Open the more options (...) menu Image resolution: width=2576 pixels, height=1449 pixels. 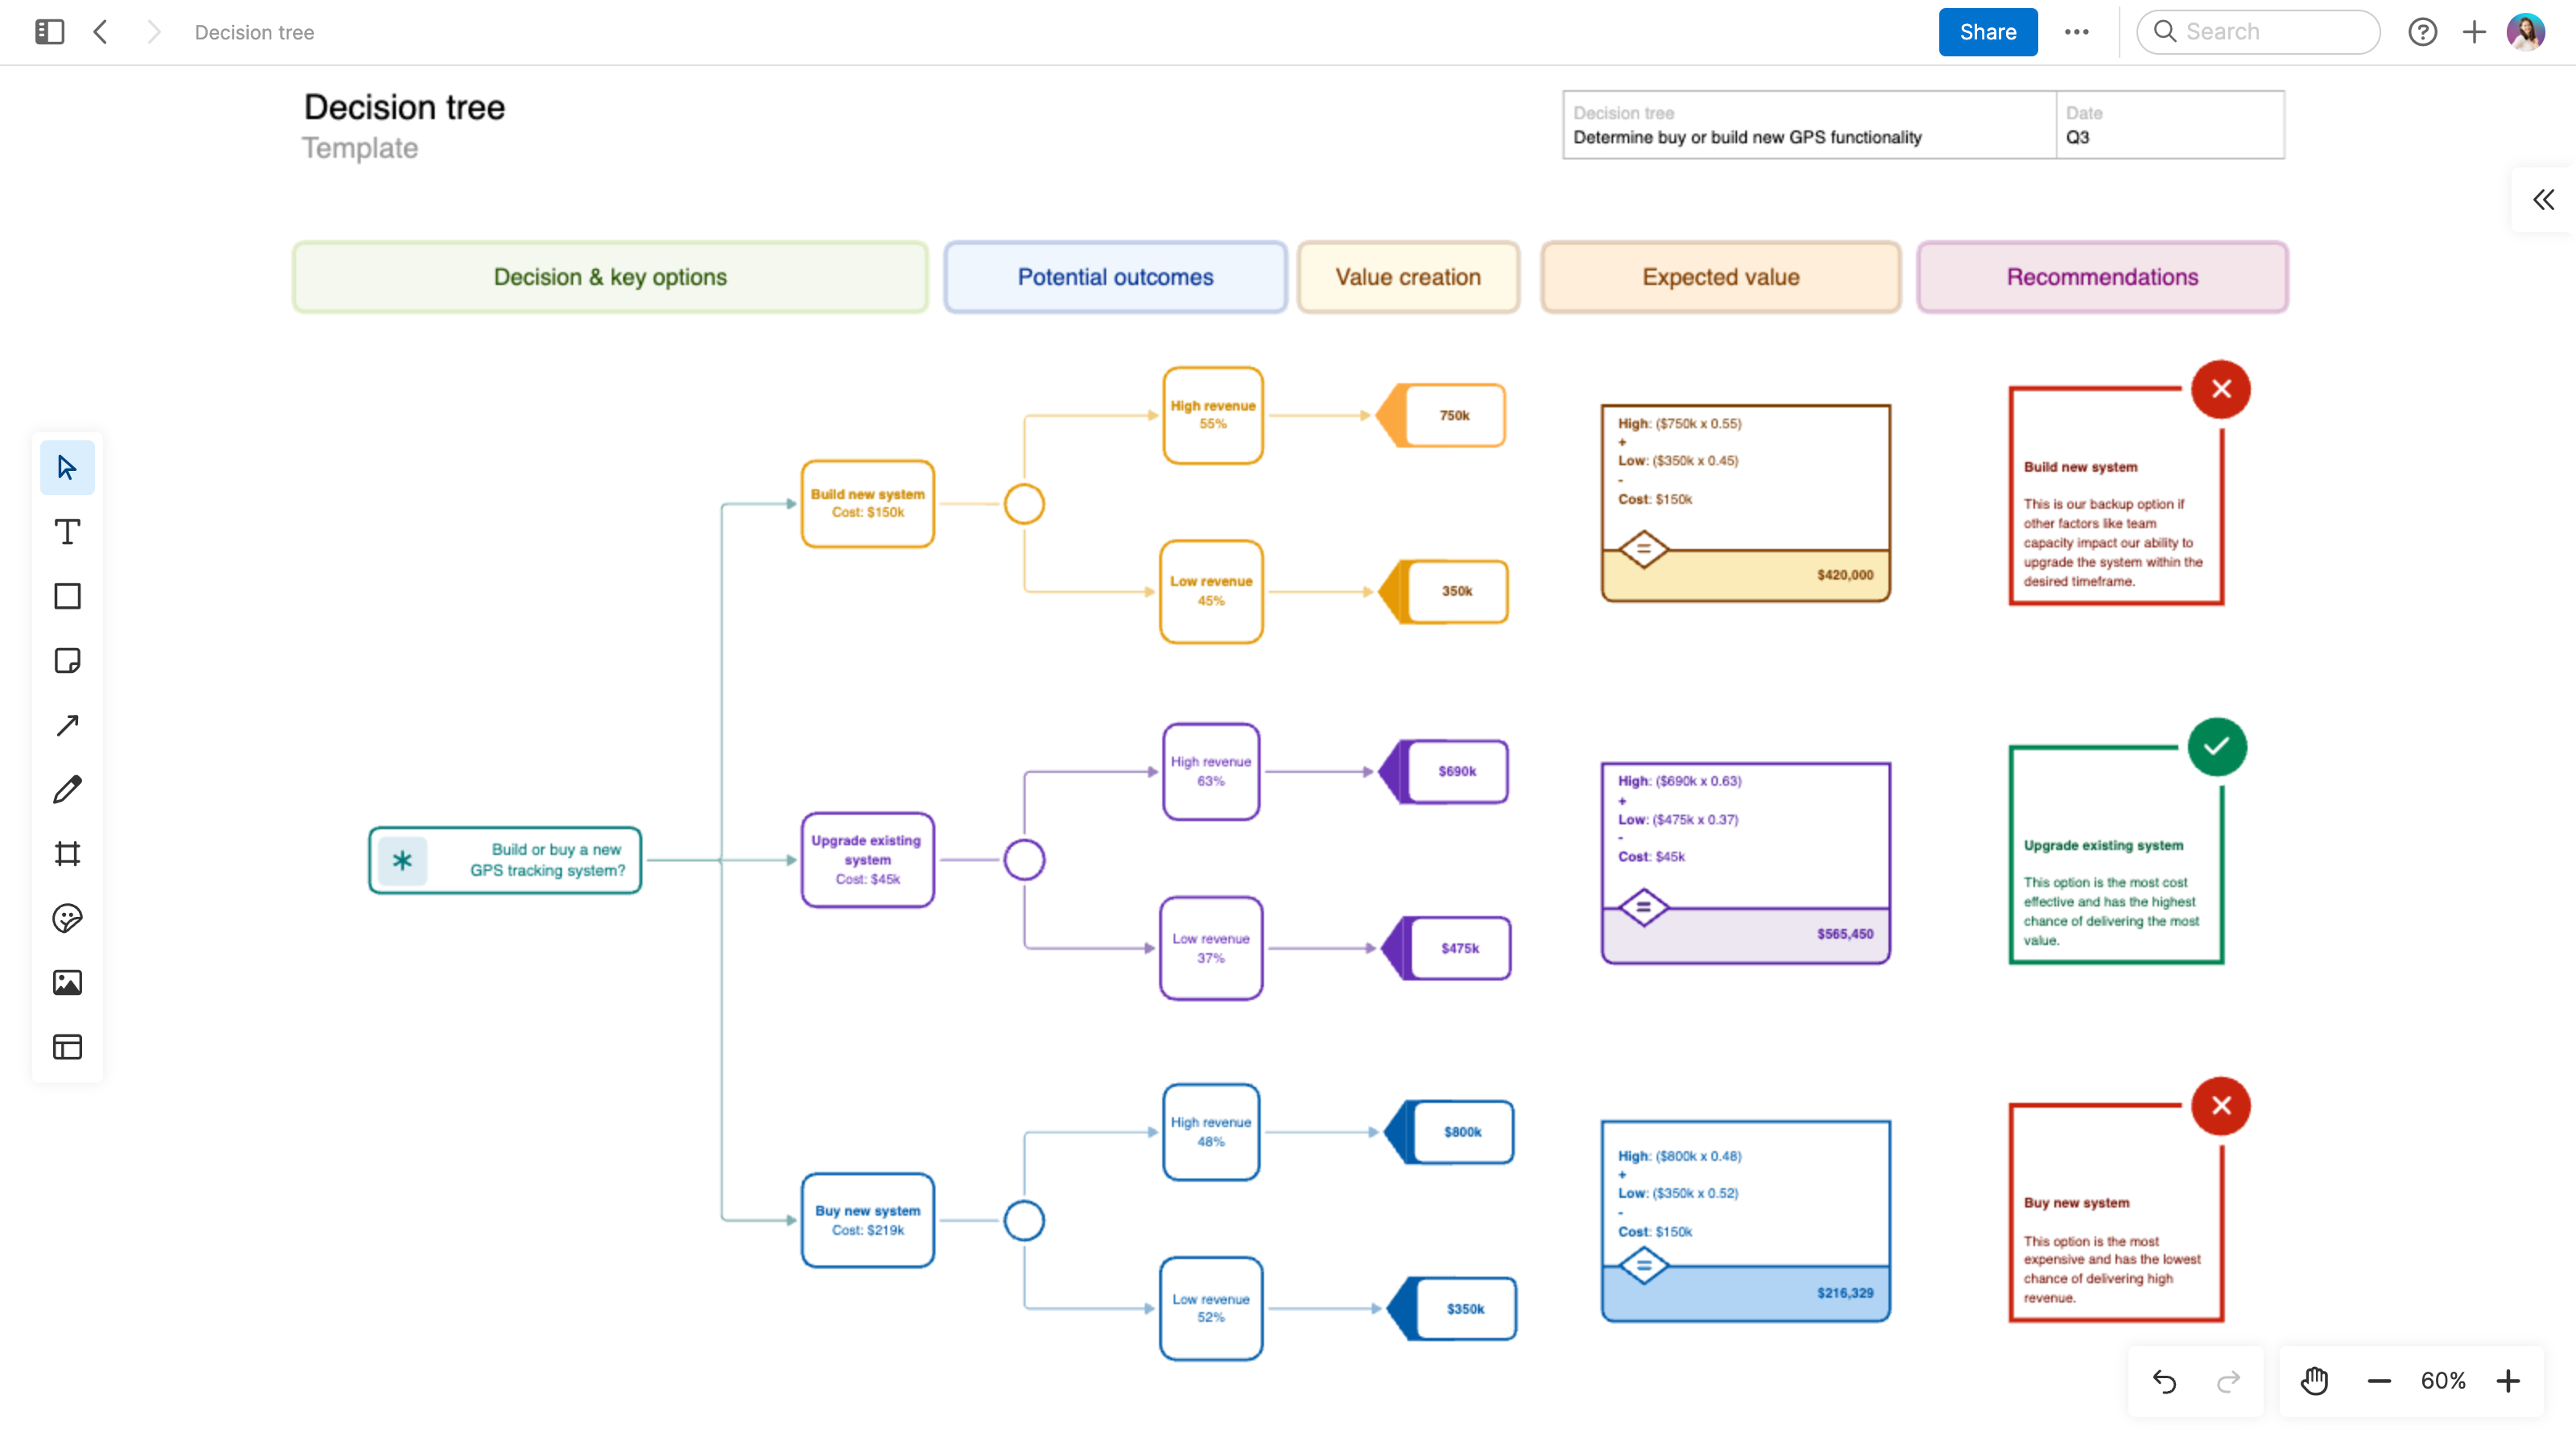click(2076, 31)
